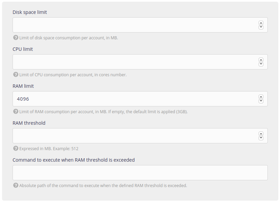Increase the RAM threshold value
Screen dimensions: 280x203
coord(261,134)
